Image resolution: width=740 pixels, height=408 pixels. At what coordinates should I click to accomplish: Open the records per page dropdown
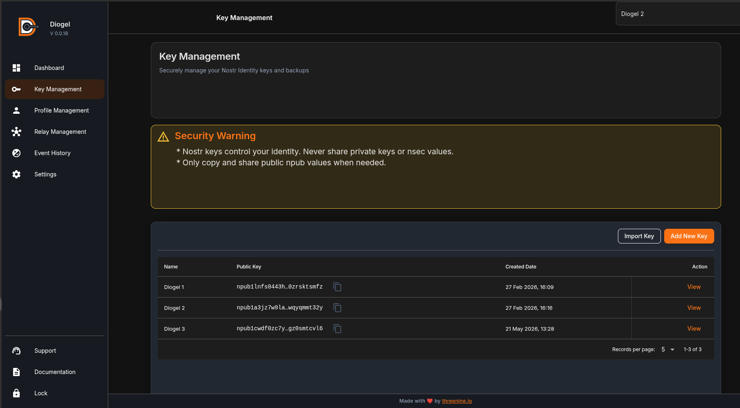[667, 349]
